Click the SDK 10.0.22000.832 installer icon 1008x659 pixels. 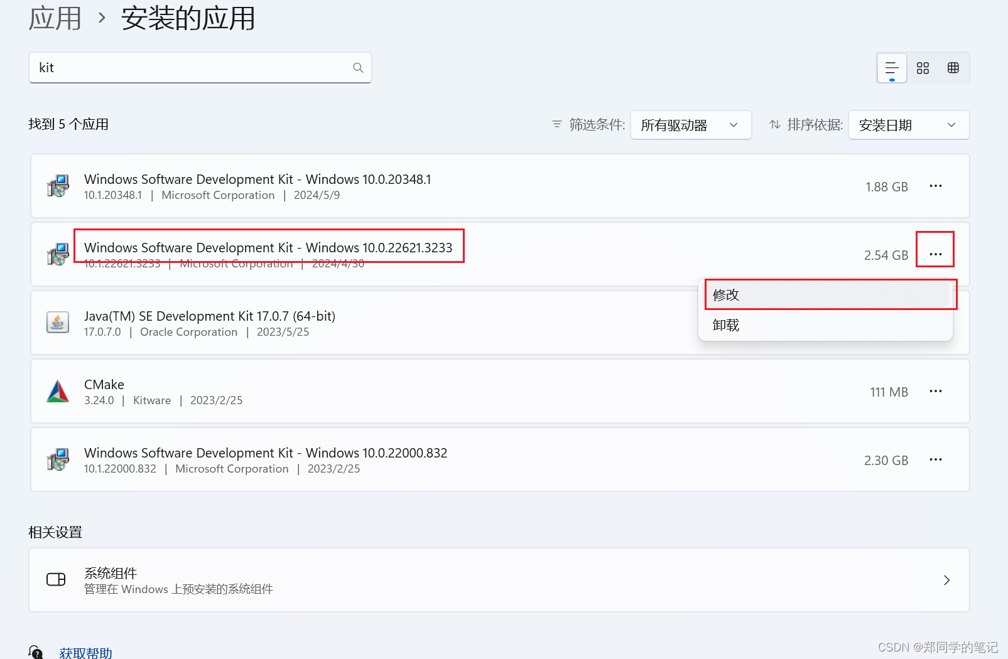pos(58,459)
